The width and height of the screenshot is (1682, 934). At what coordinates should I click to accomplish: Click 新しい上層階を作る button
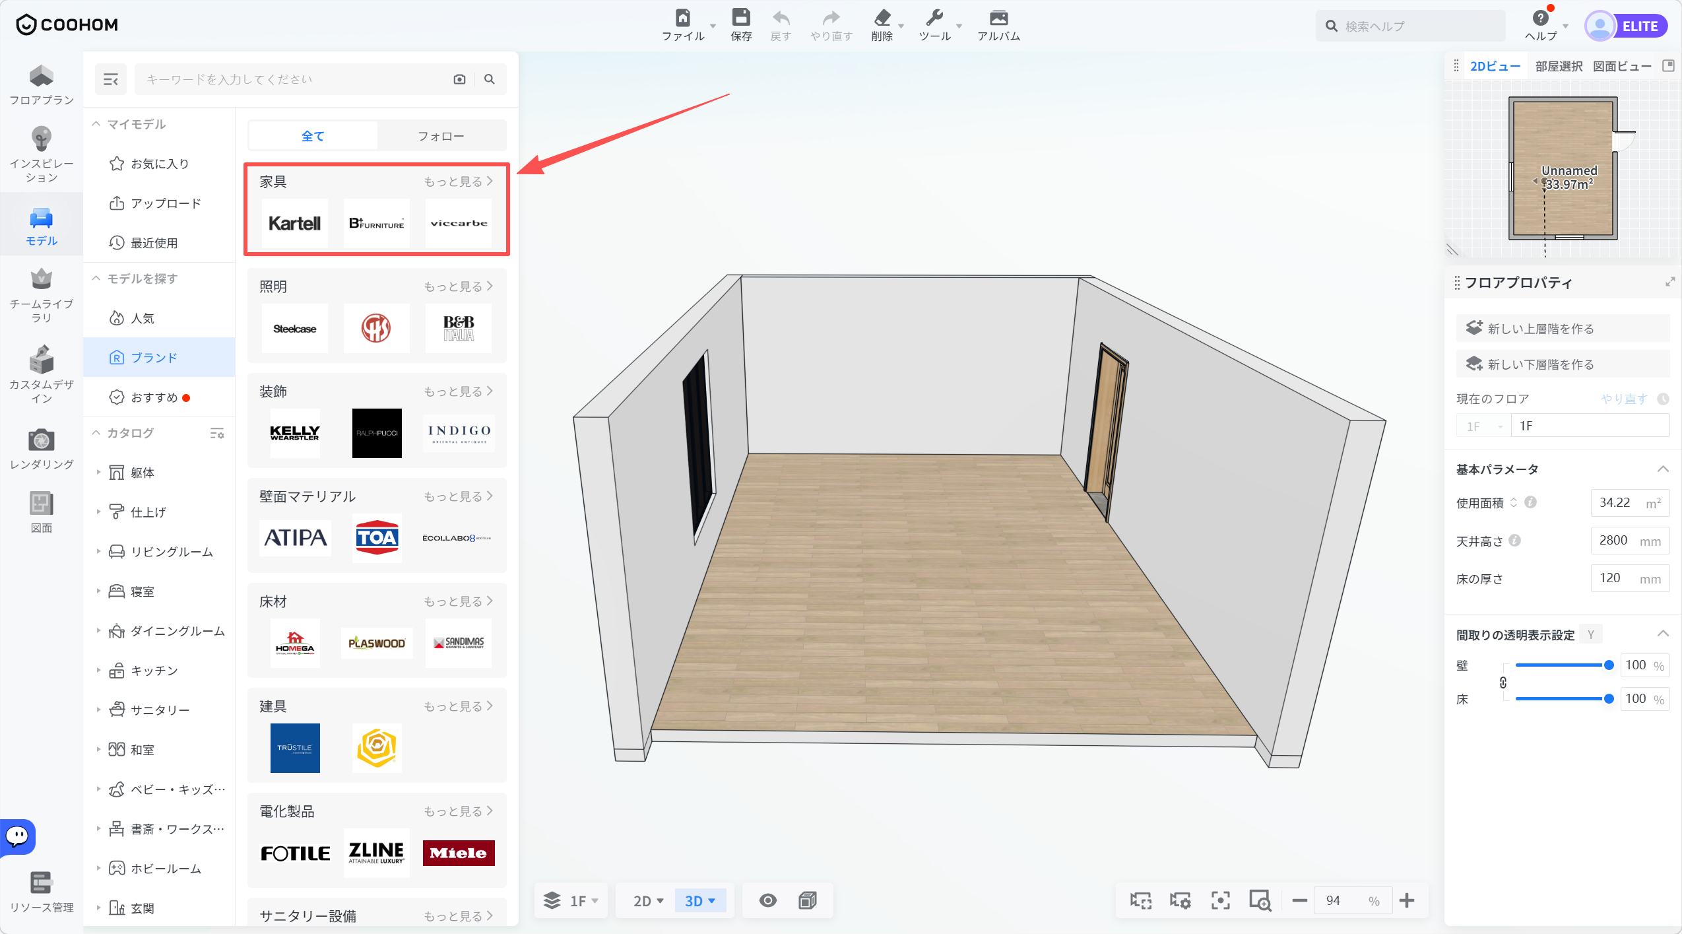[1563, 328]
